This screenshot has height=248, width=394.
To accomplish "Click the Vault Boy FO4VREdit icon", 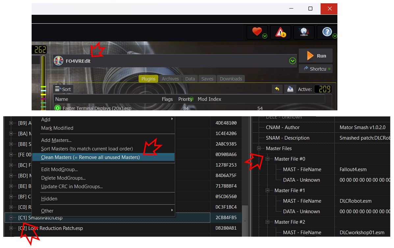I will [59, 61].
